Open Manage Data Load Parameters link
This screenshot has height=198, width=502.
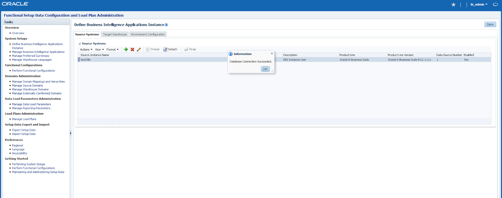point(31,104)
